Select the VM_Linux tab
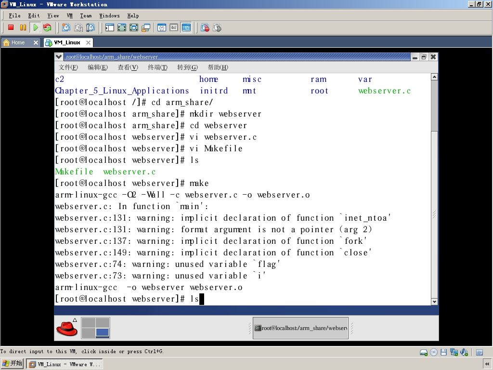Viewport: 493px width, 370px height. (x=67, y=42)
